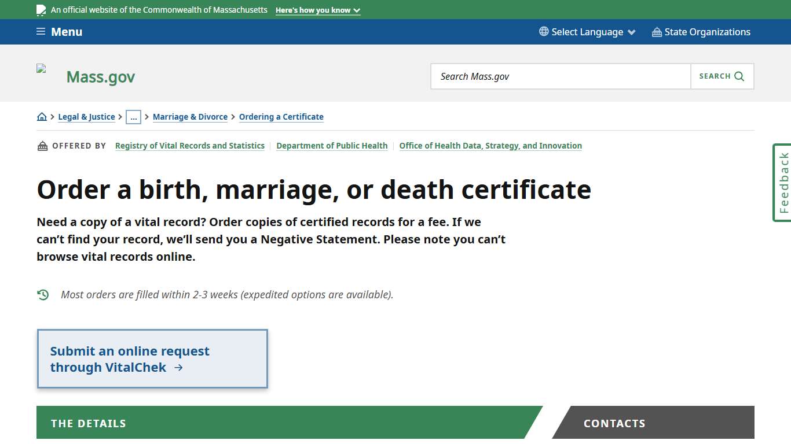
Task: Open the Select Language dropdown
Action: 587,32
